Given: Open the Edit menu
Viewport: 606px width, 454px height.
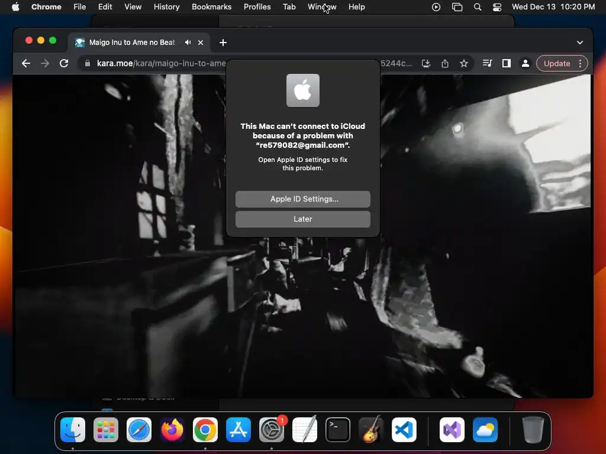Looking at the screenshot, I should 105,7.
